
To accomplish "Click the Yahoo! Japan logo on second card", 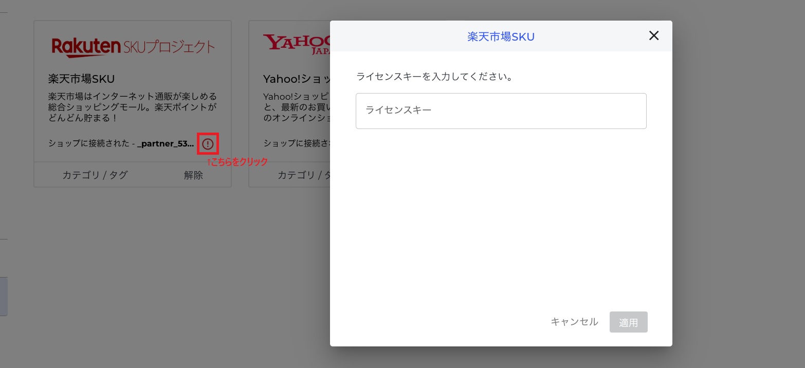I will (297, 44).
